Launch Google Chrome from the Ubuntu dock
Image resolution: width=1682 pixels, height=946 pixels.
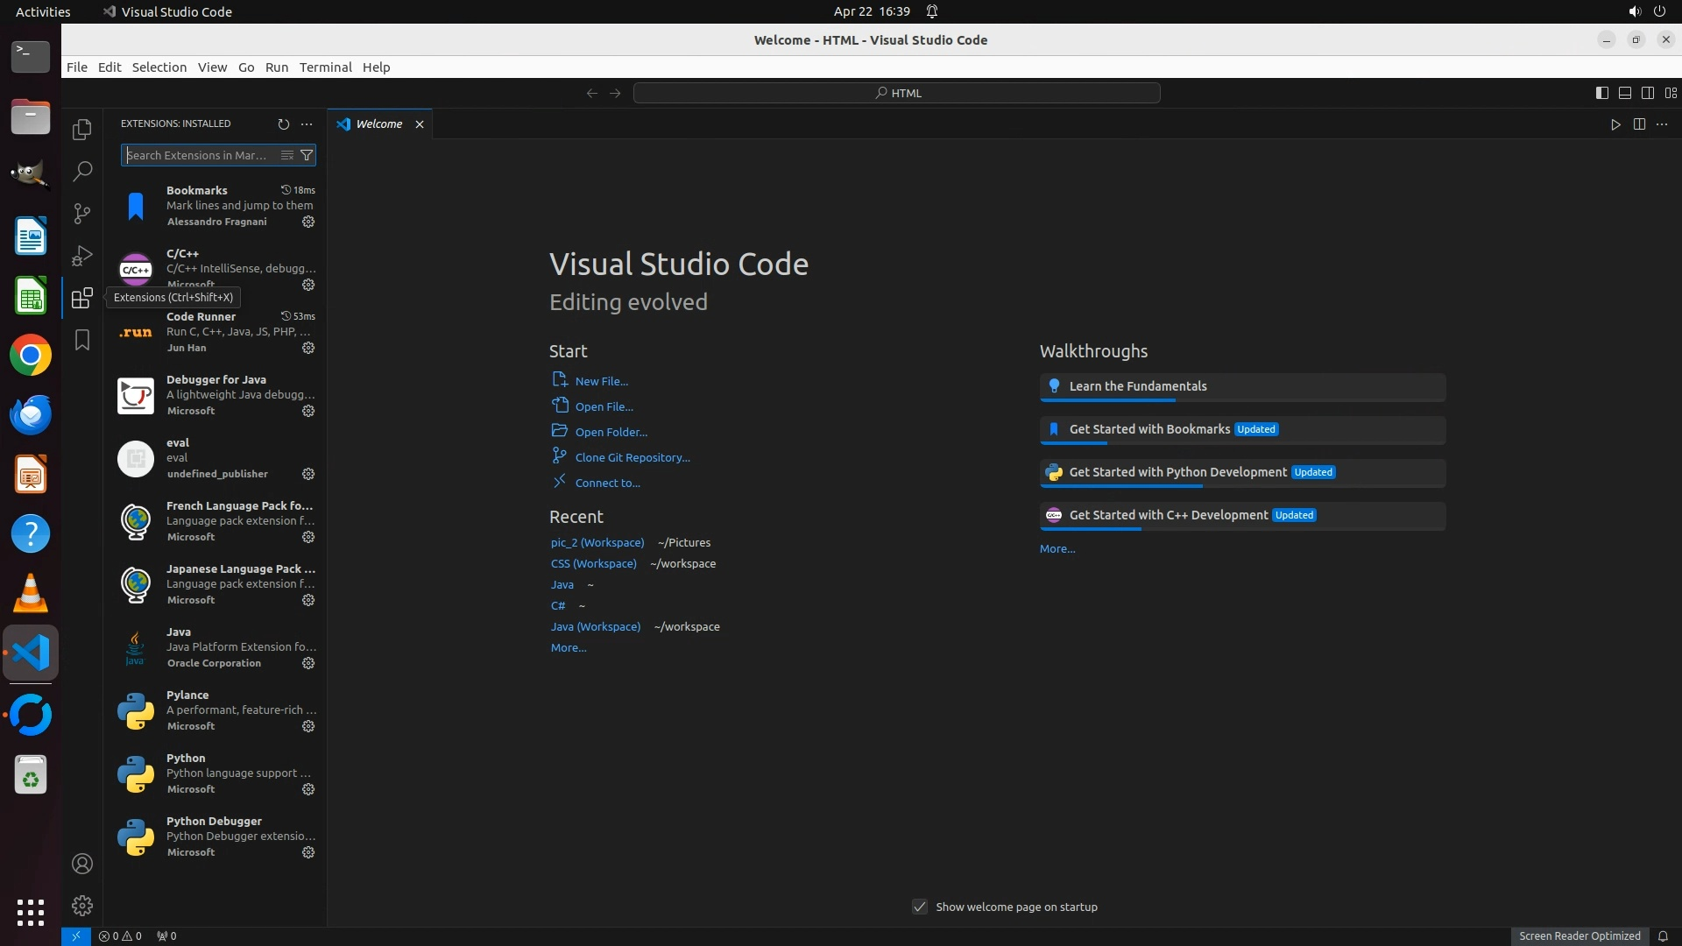[31, 356]
